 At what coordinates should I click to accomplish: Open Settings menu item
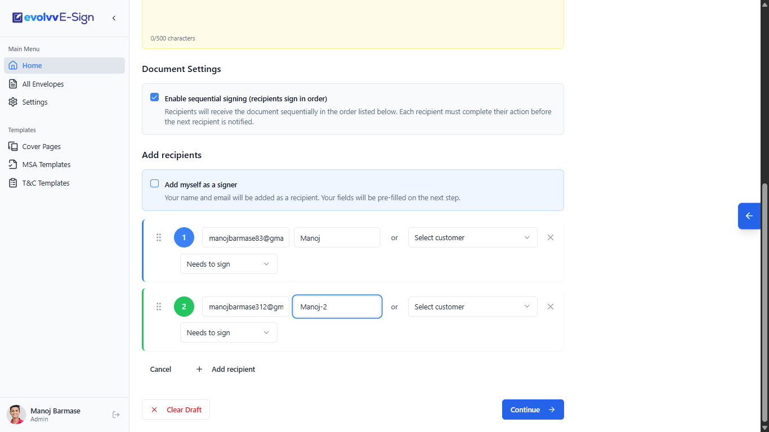point(64,102)
